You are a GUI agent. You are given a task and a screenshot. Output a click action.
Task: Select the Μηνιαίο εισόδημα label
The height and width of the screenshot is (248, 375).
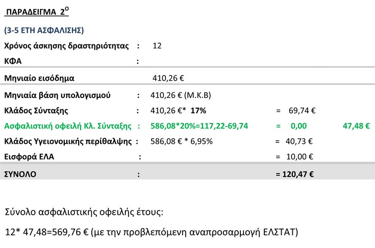(39, 79)
